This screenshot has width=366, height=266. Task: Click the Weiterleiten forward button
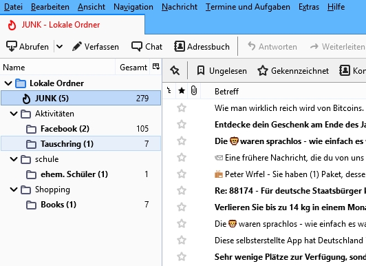point(338,46)
